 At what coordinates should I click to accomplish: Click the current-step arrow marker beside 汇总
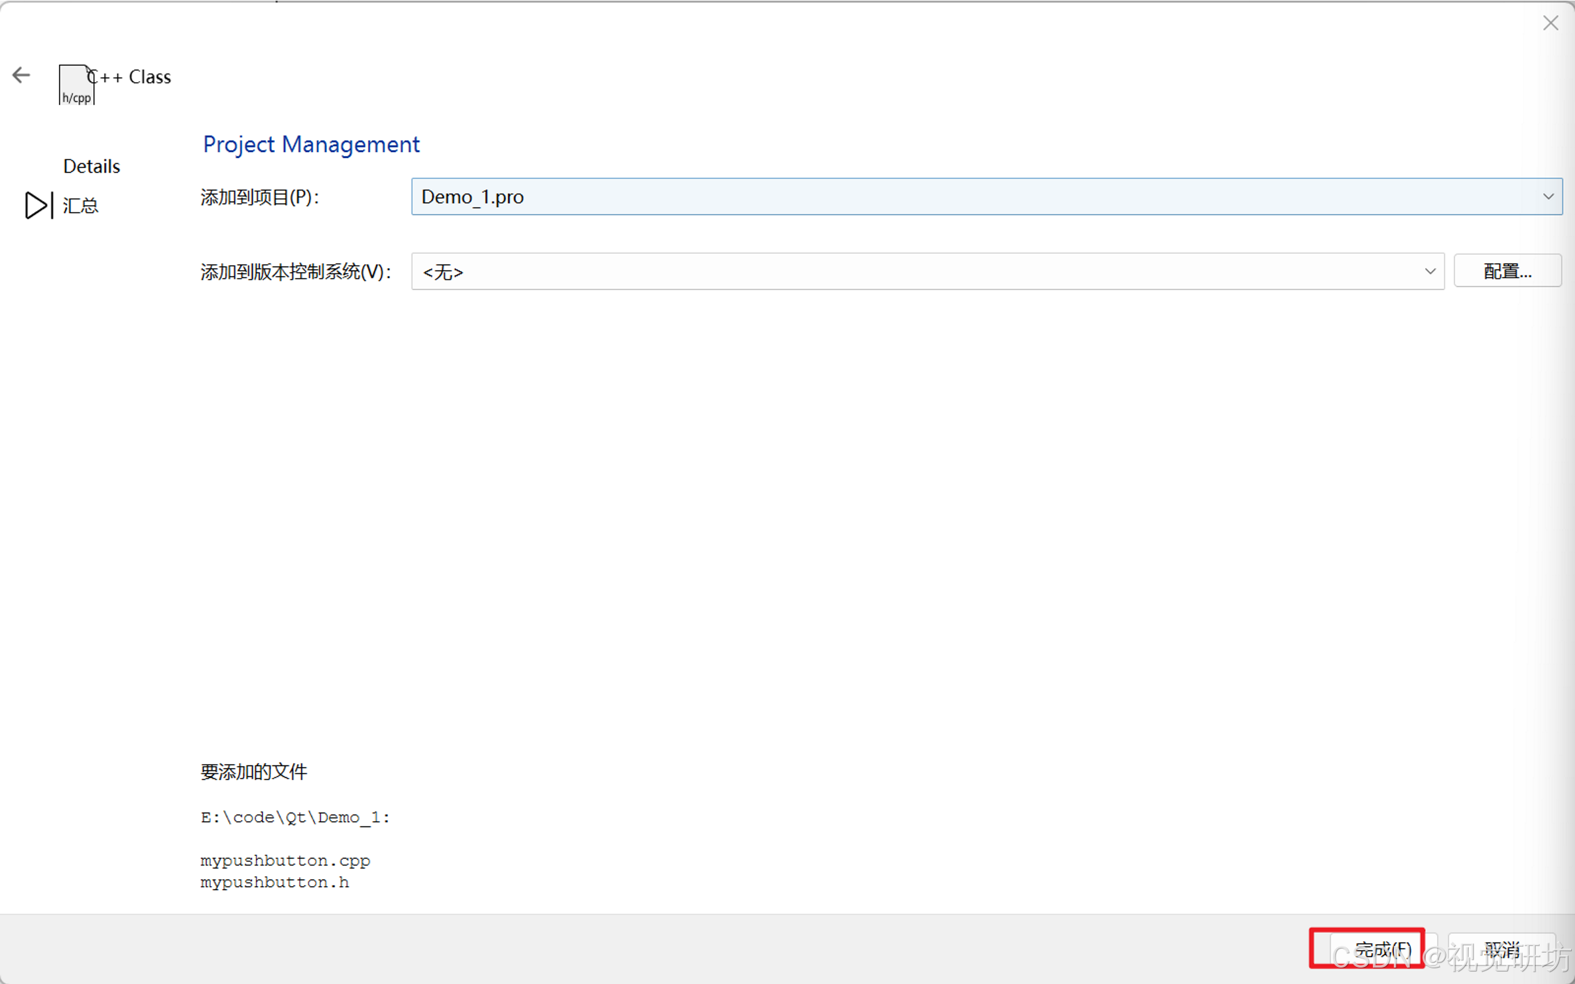[x=38, y=205]
